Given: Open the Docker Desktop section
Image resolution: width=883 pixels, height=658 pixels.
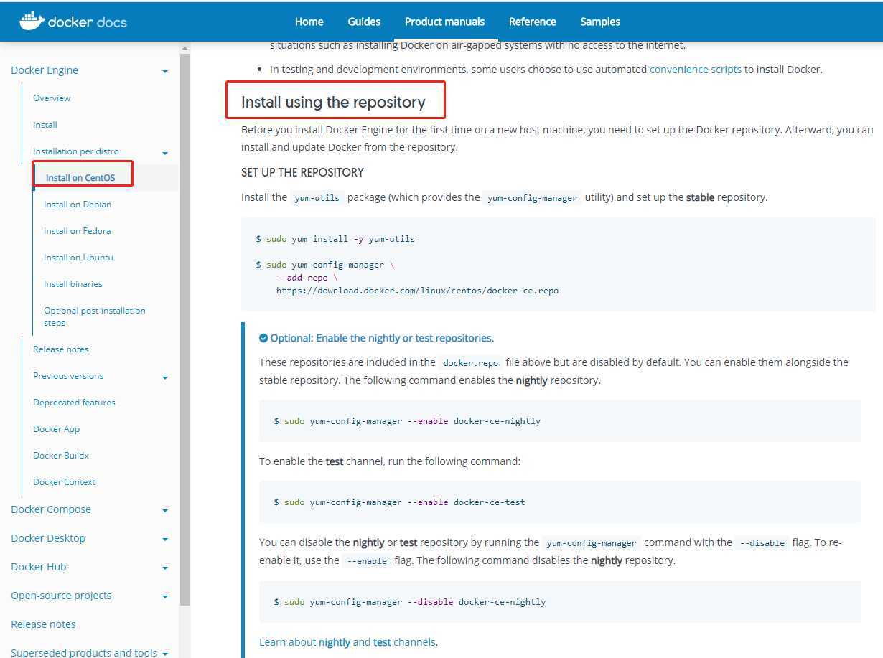Looking at the screenshot, I should [48, 538].
